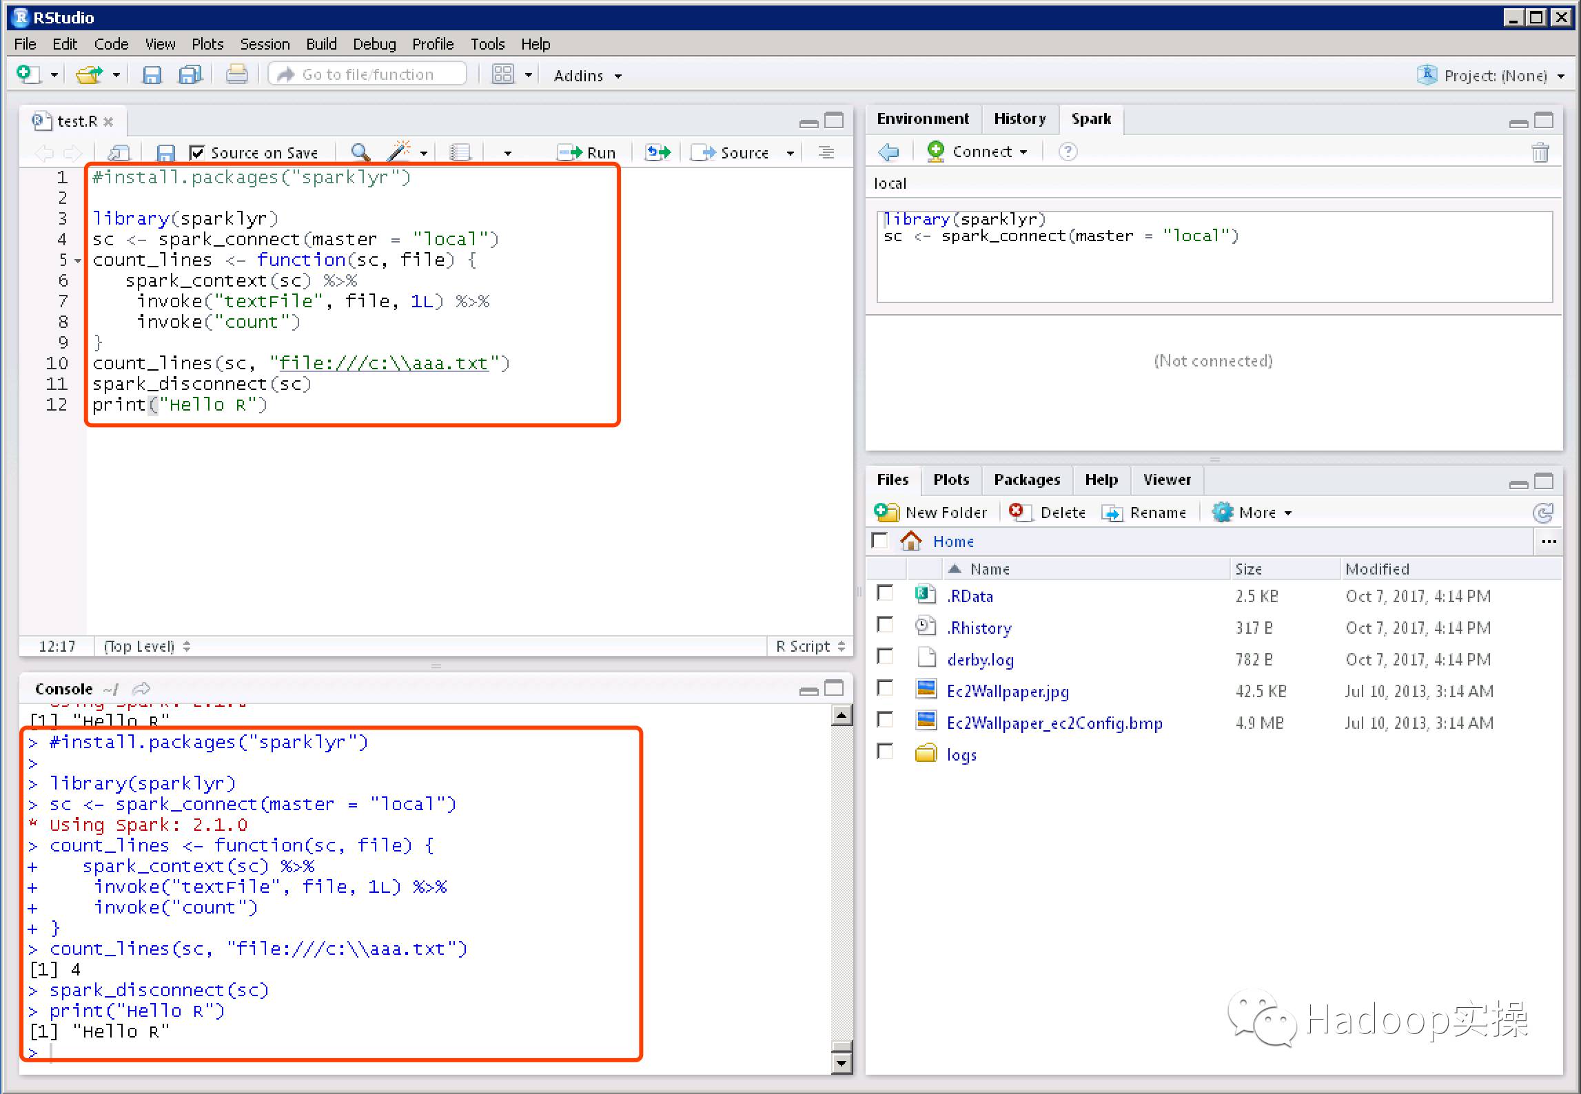Viewport: 1581px width, 1094px height.
Task: Switch to the Packages tab
Action: (x=1026, y=479)
